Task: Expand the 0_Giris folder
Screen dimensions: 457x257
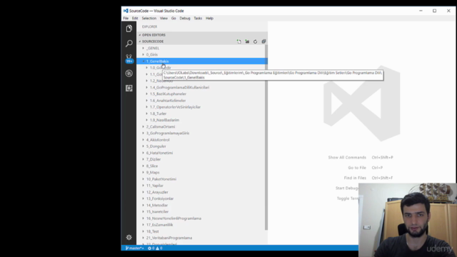Action: [202, 54]
